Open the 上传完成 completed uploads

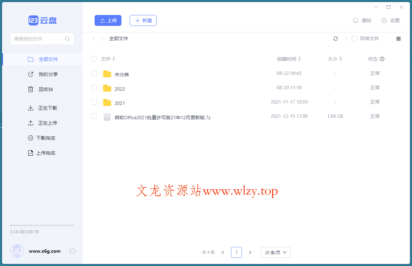click(49, 153)
